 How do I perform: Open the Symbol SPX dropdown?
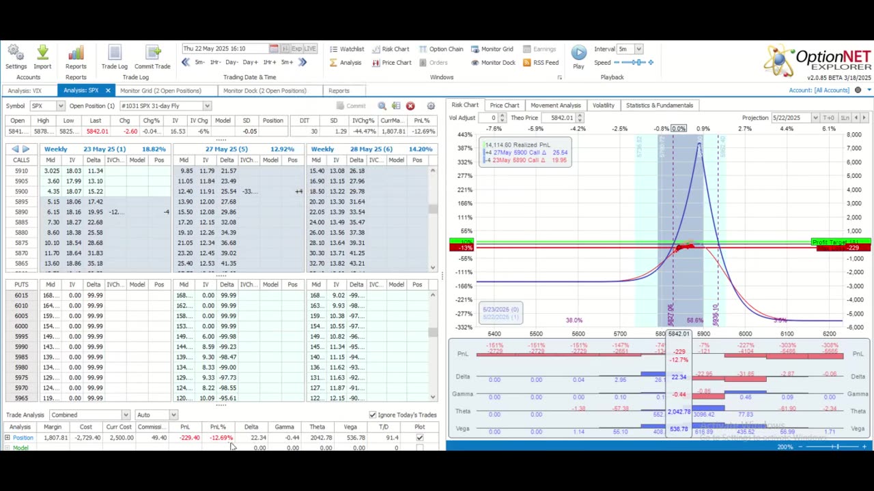60,106
